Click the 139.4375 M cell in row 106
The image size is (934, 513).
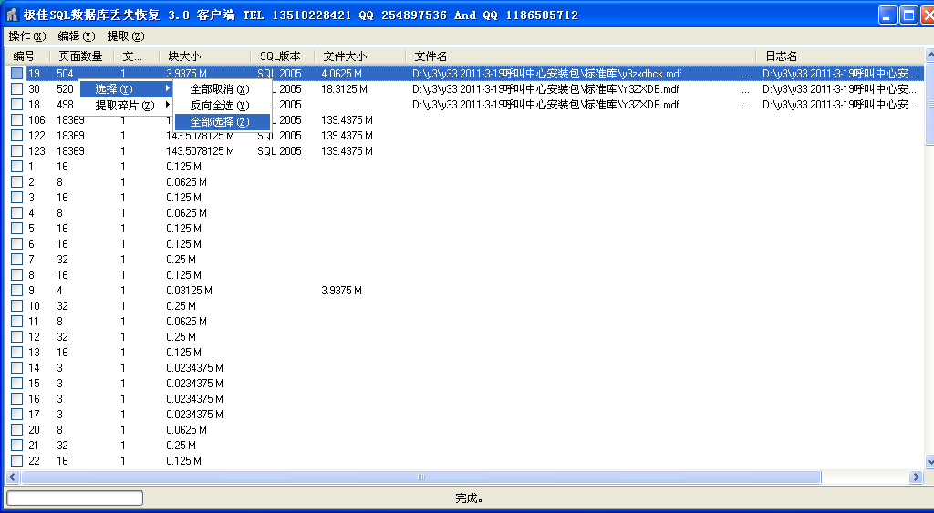[x=347, y=119]
